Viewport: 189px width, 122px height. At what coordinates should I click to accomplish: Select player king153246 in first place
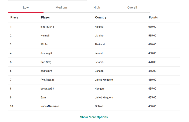(x=47, y=27)
